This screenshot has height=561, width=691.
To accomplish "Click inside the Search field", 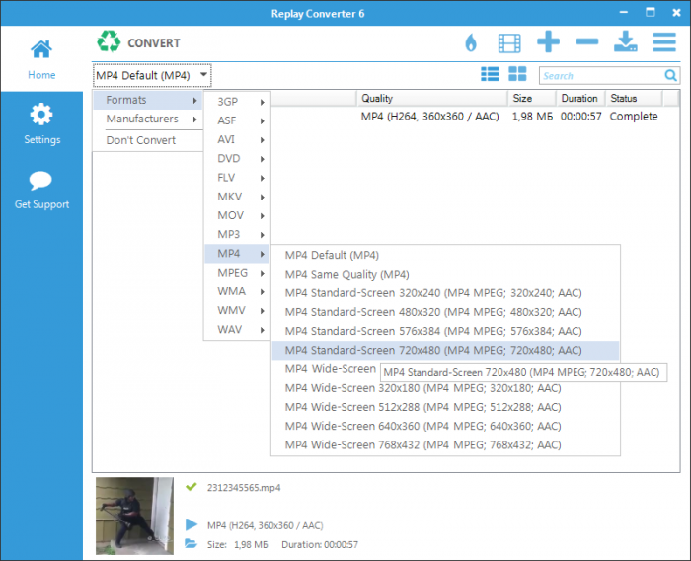I will [x=600, y=75].
